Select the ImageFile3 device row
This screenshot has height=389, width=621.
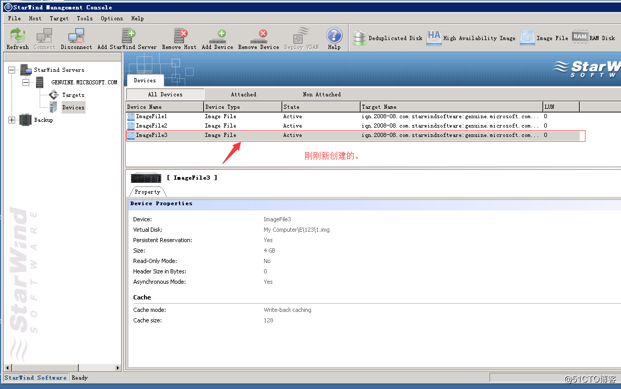click(x=353, y=135)
